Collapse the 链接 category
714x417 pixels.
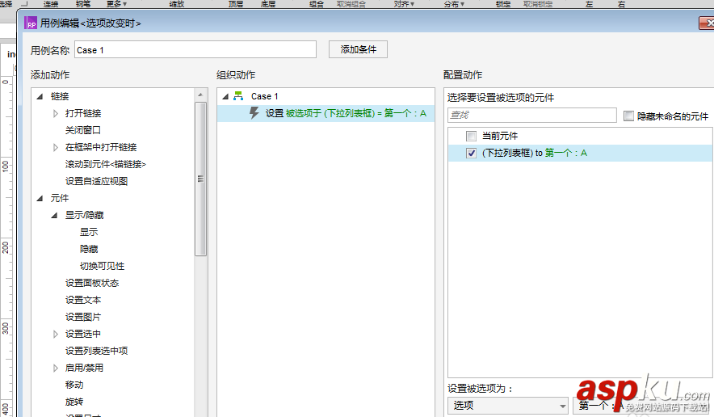click(40, 96)
